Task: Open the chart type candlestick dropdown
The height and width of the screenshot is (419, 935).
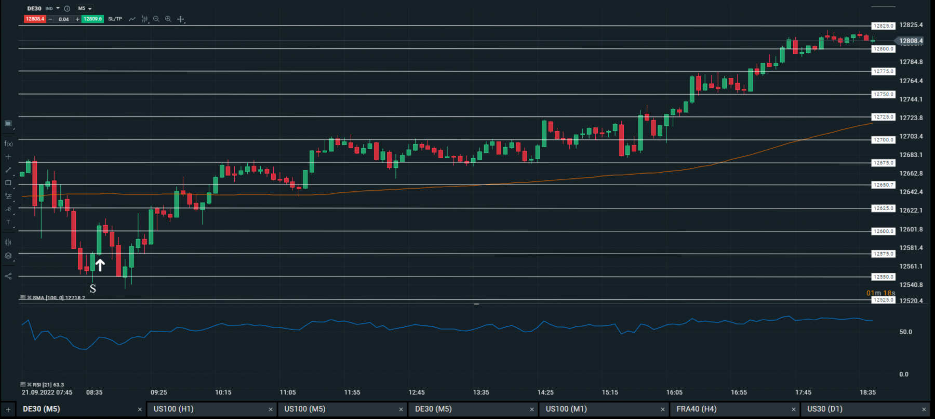Action: tap(145, 19)
